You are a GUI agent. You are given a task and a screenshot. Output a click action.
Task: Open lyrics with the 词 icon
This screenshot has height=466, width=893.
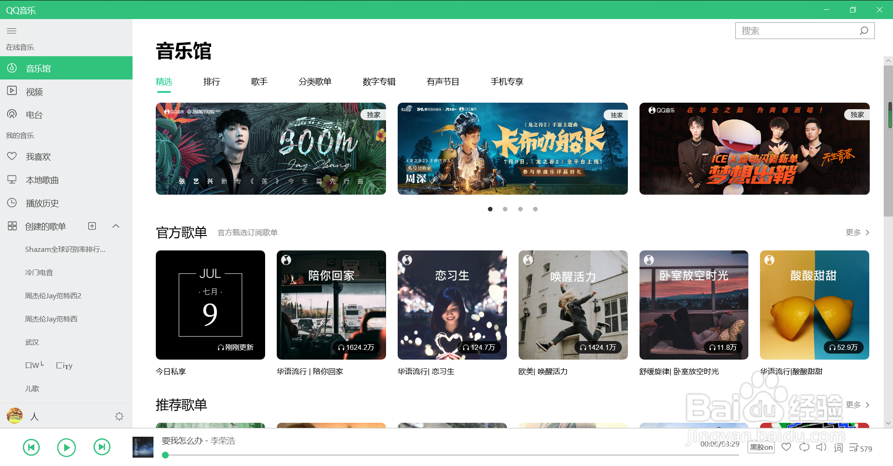tap(838, 447)
